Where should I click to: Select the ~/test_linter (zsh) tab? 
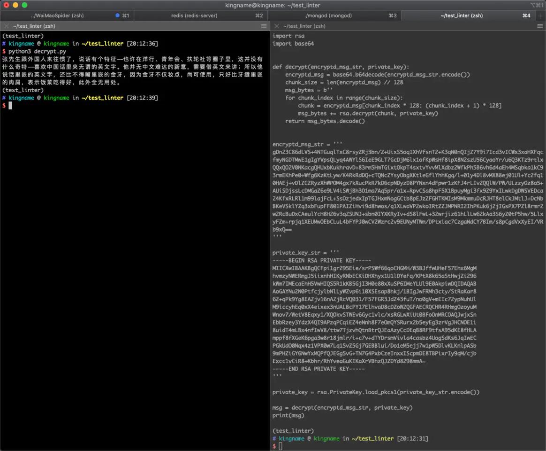[462, 16]
